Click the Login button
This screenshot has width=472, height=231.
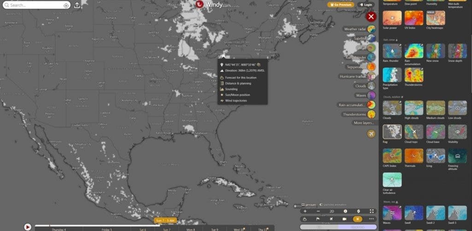[366, 5]
